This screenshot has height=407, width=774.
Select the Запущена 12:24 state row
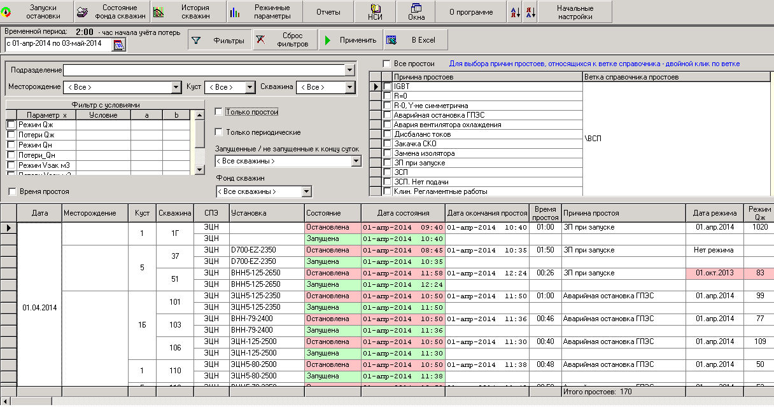point(332,284)
